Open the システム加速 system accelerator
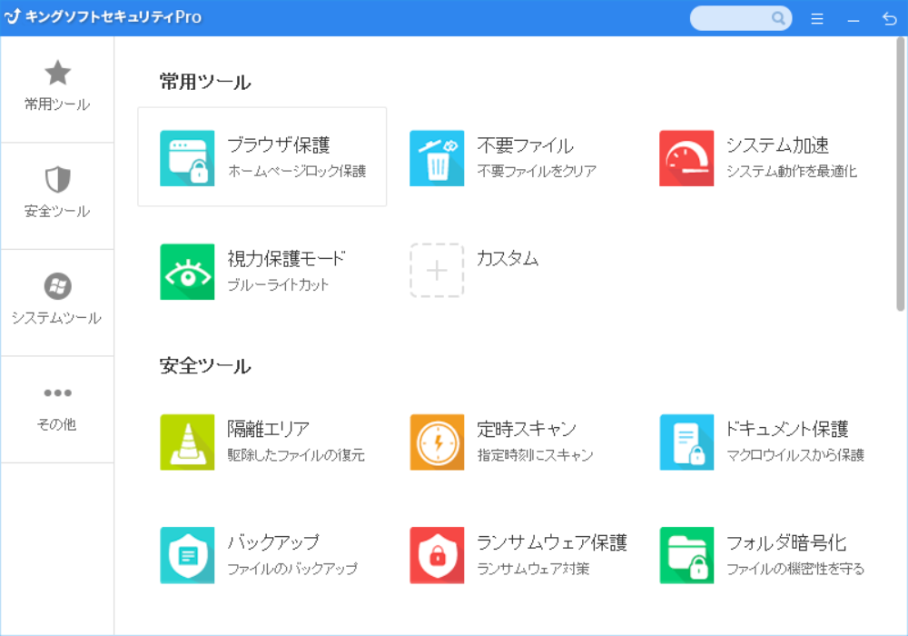Image resolution: width=908 pixels, height=636 pixels. (x=745, y=156)
